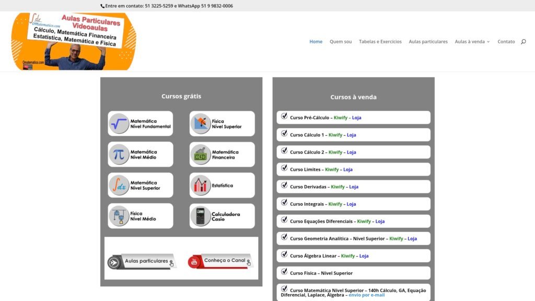Click the Física Nível Superior icon
Viewport: 535px width, 301px height.
point(201,124)
